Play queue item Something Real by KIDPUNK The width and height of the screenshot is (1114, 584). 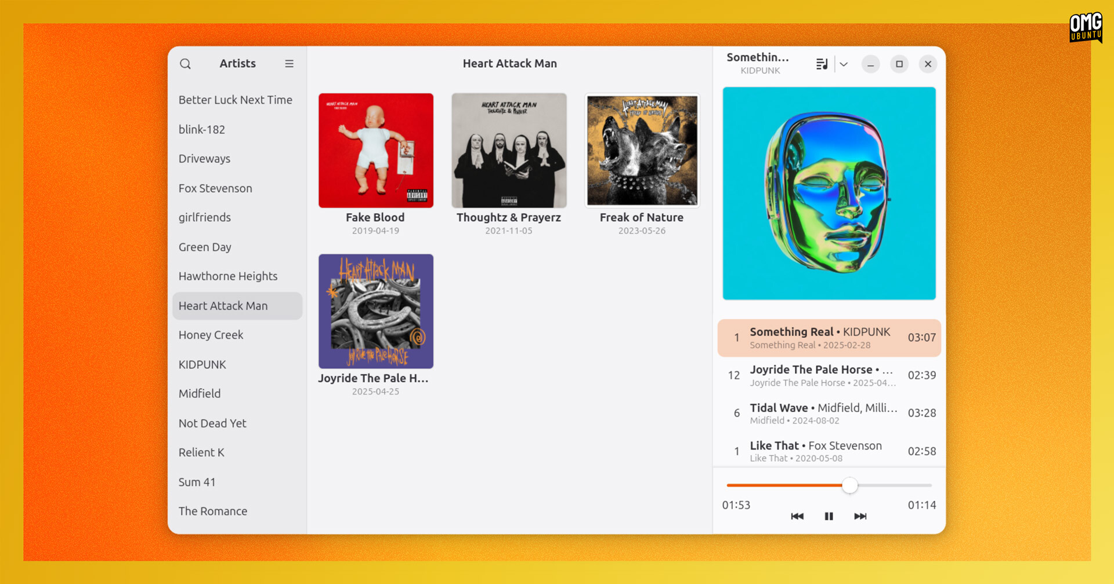829,338
